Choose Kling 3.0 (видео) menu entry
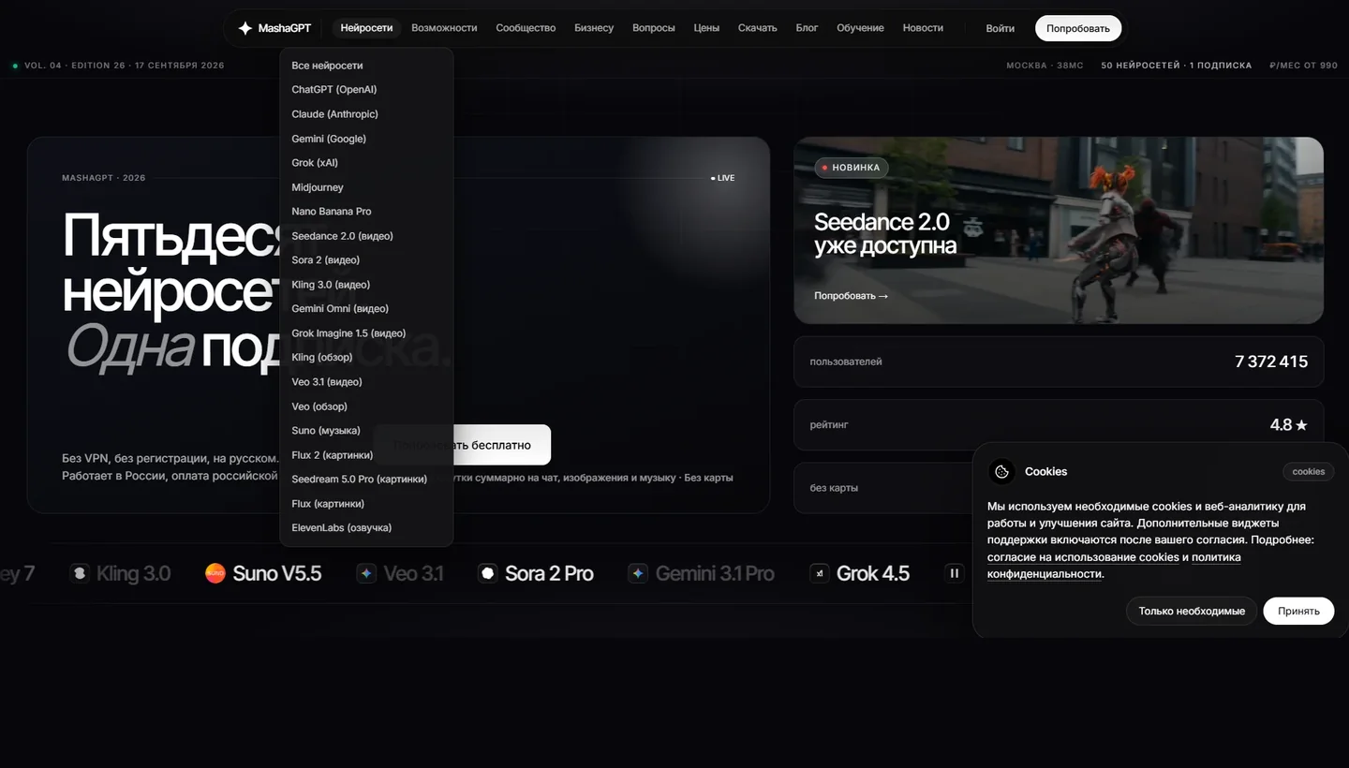The height and width of the screenshot is (768, 1349). click(366, 285)
